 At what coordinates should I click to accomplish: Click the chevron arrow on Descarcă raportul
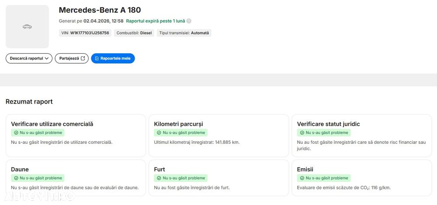coord(47,58)
